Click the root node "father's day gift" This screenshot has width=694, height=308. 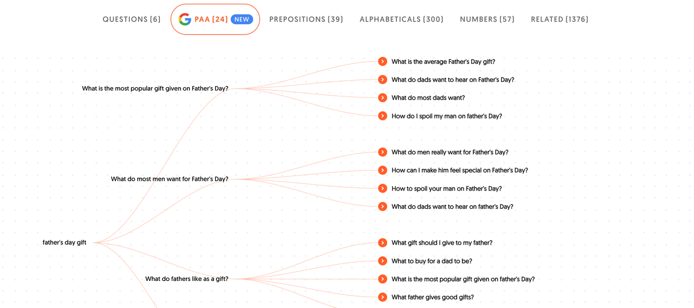[65, 243]
